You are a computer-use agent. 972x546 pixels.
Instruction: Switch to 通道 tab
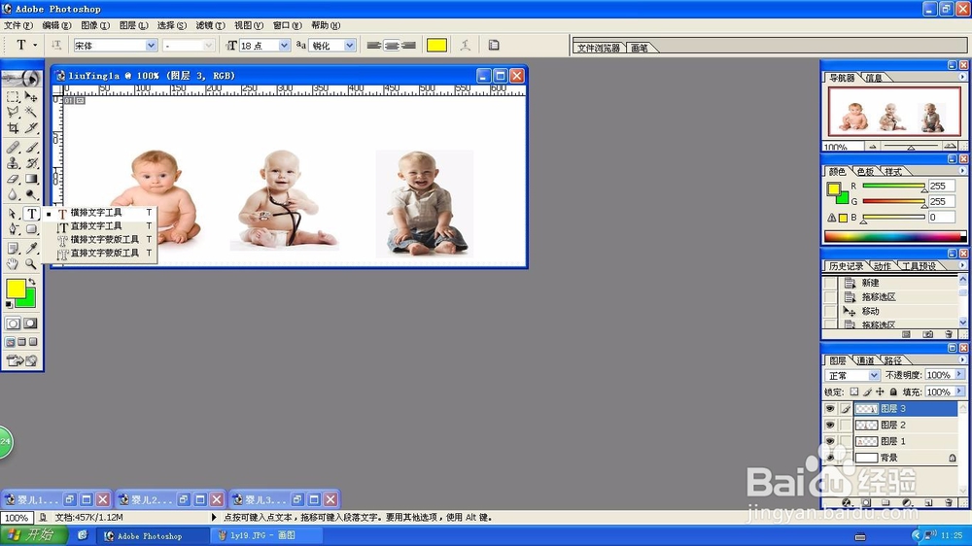pos(865,360)
